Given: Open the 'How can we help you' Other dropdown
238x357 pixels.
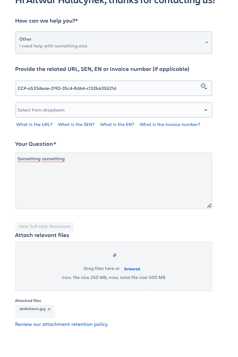Looking at the screenshot, I should coord(114,42).
